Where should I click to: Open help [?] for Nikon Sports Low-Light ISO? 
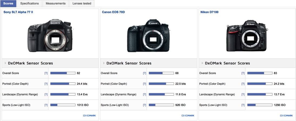pos(243,105)
